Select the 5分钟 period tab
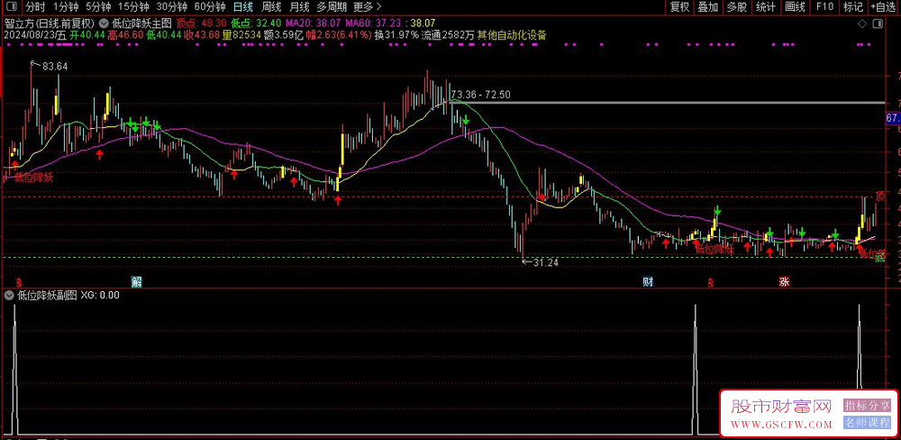The image size is (901, 440). point(97,7)
